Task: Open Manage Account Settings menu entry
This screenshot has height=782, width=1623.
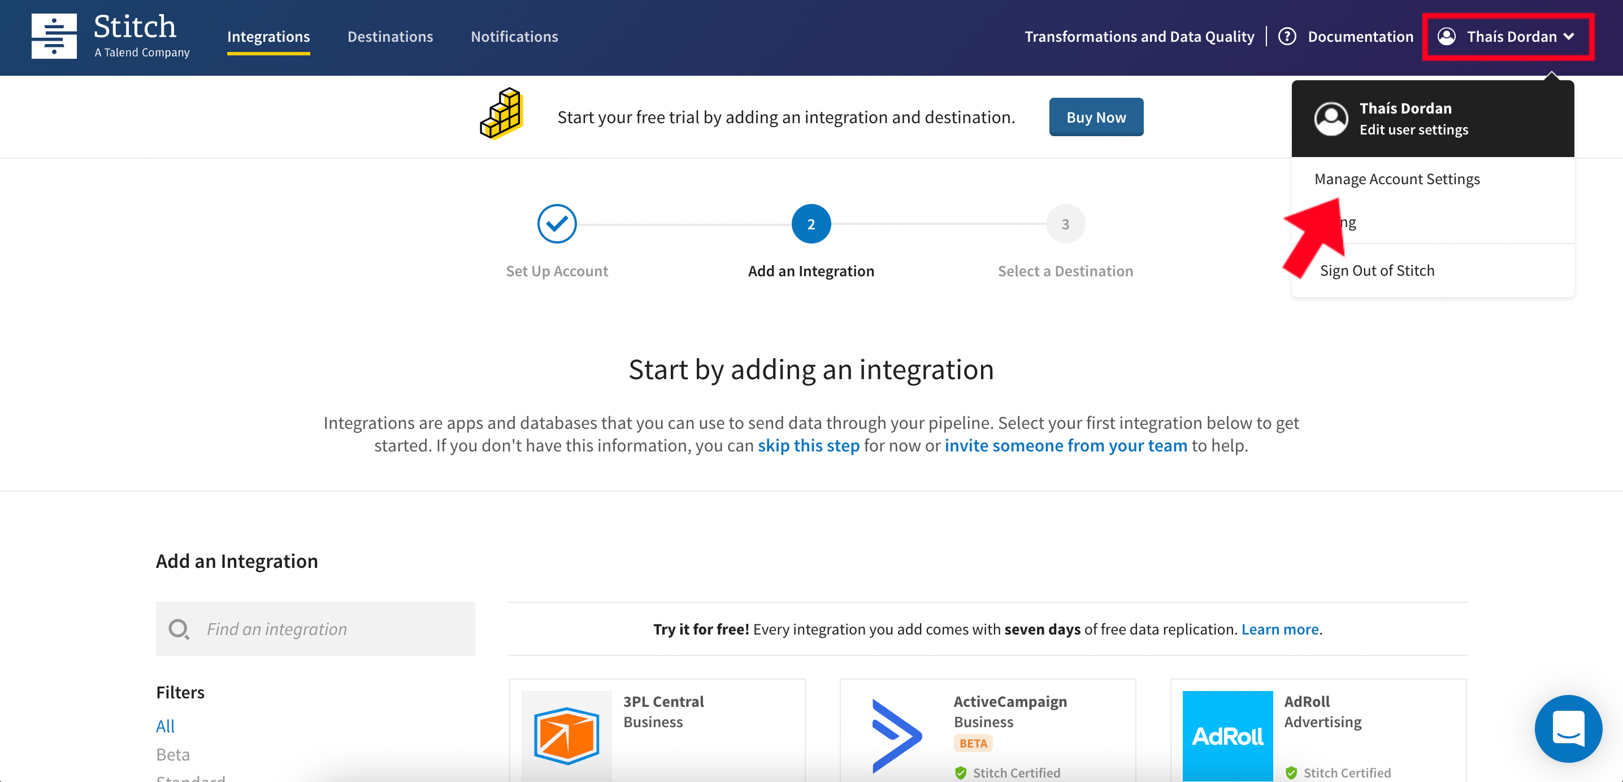Action: click(x=1396, y=179)
